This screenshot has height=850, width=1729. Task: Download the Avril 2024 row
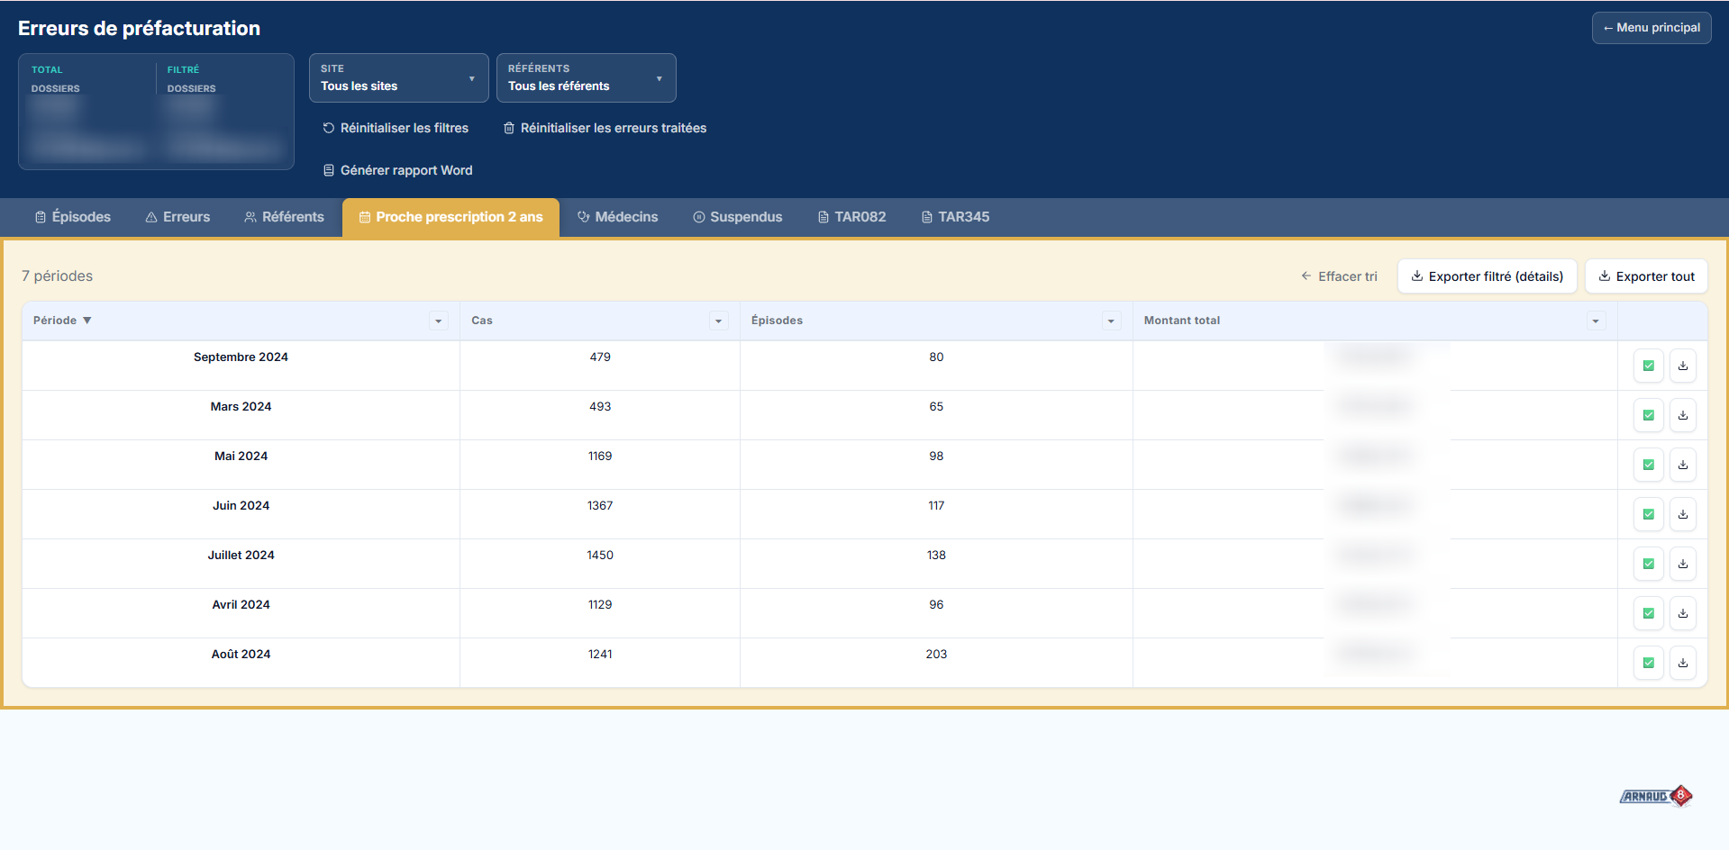coord(1682,613)
